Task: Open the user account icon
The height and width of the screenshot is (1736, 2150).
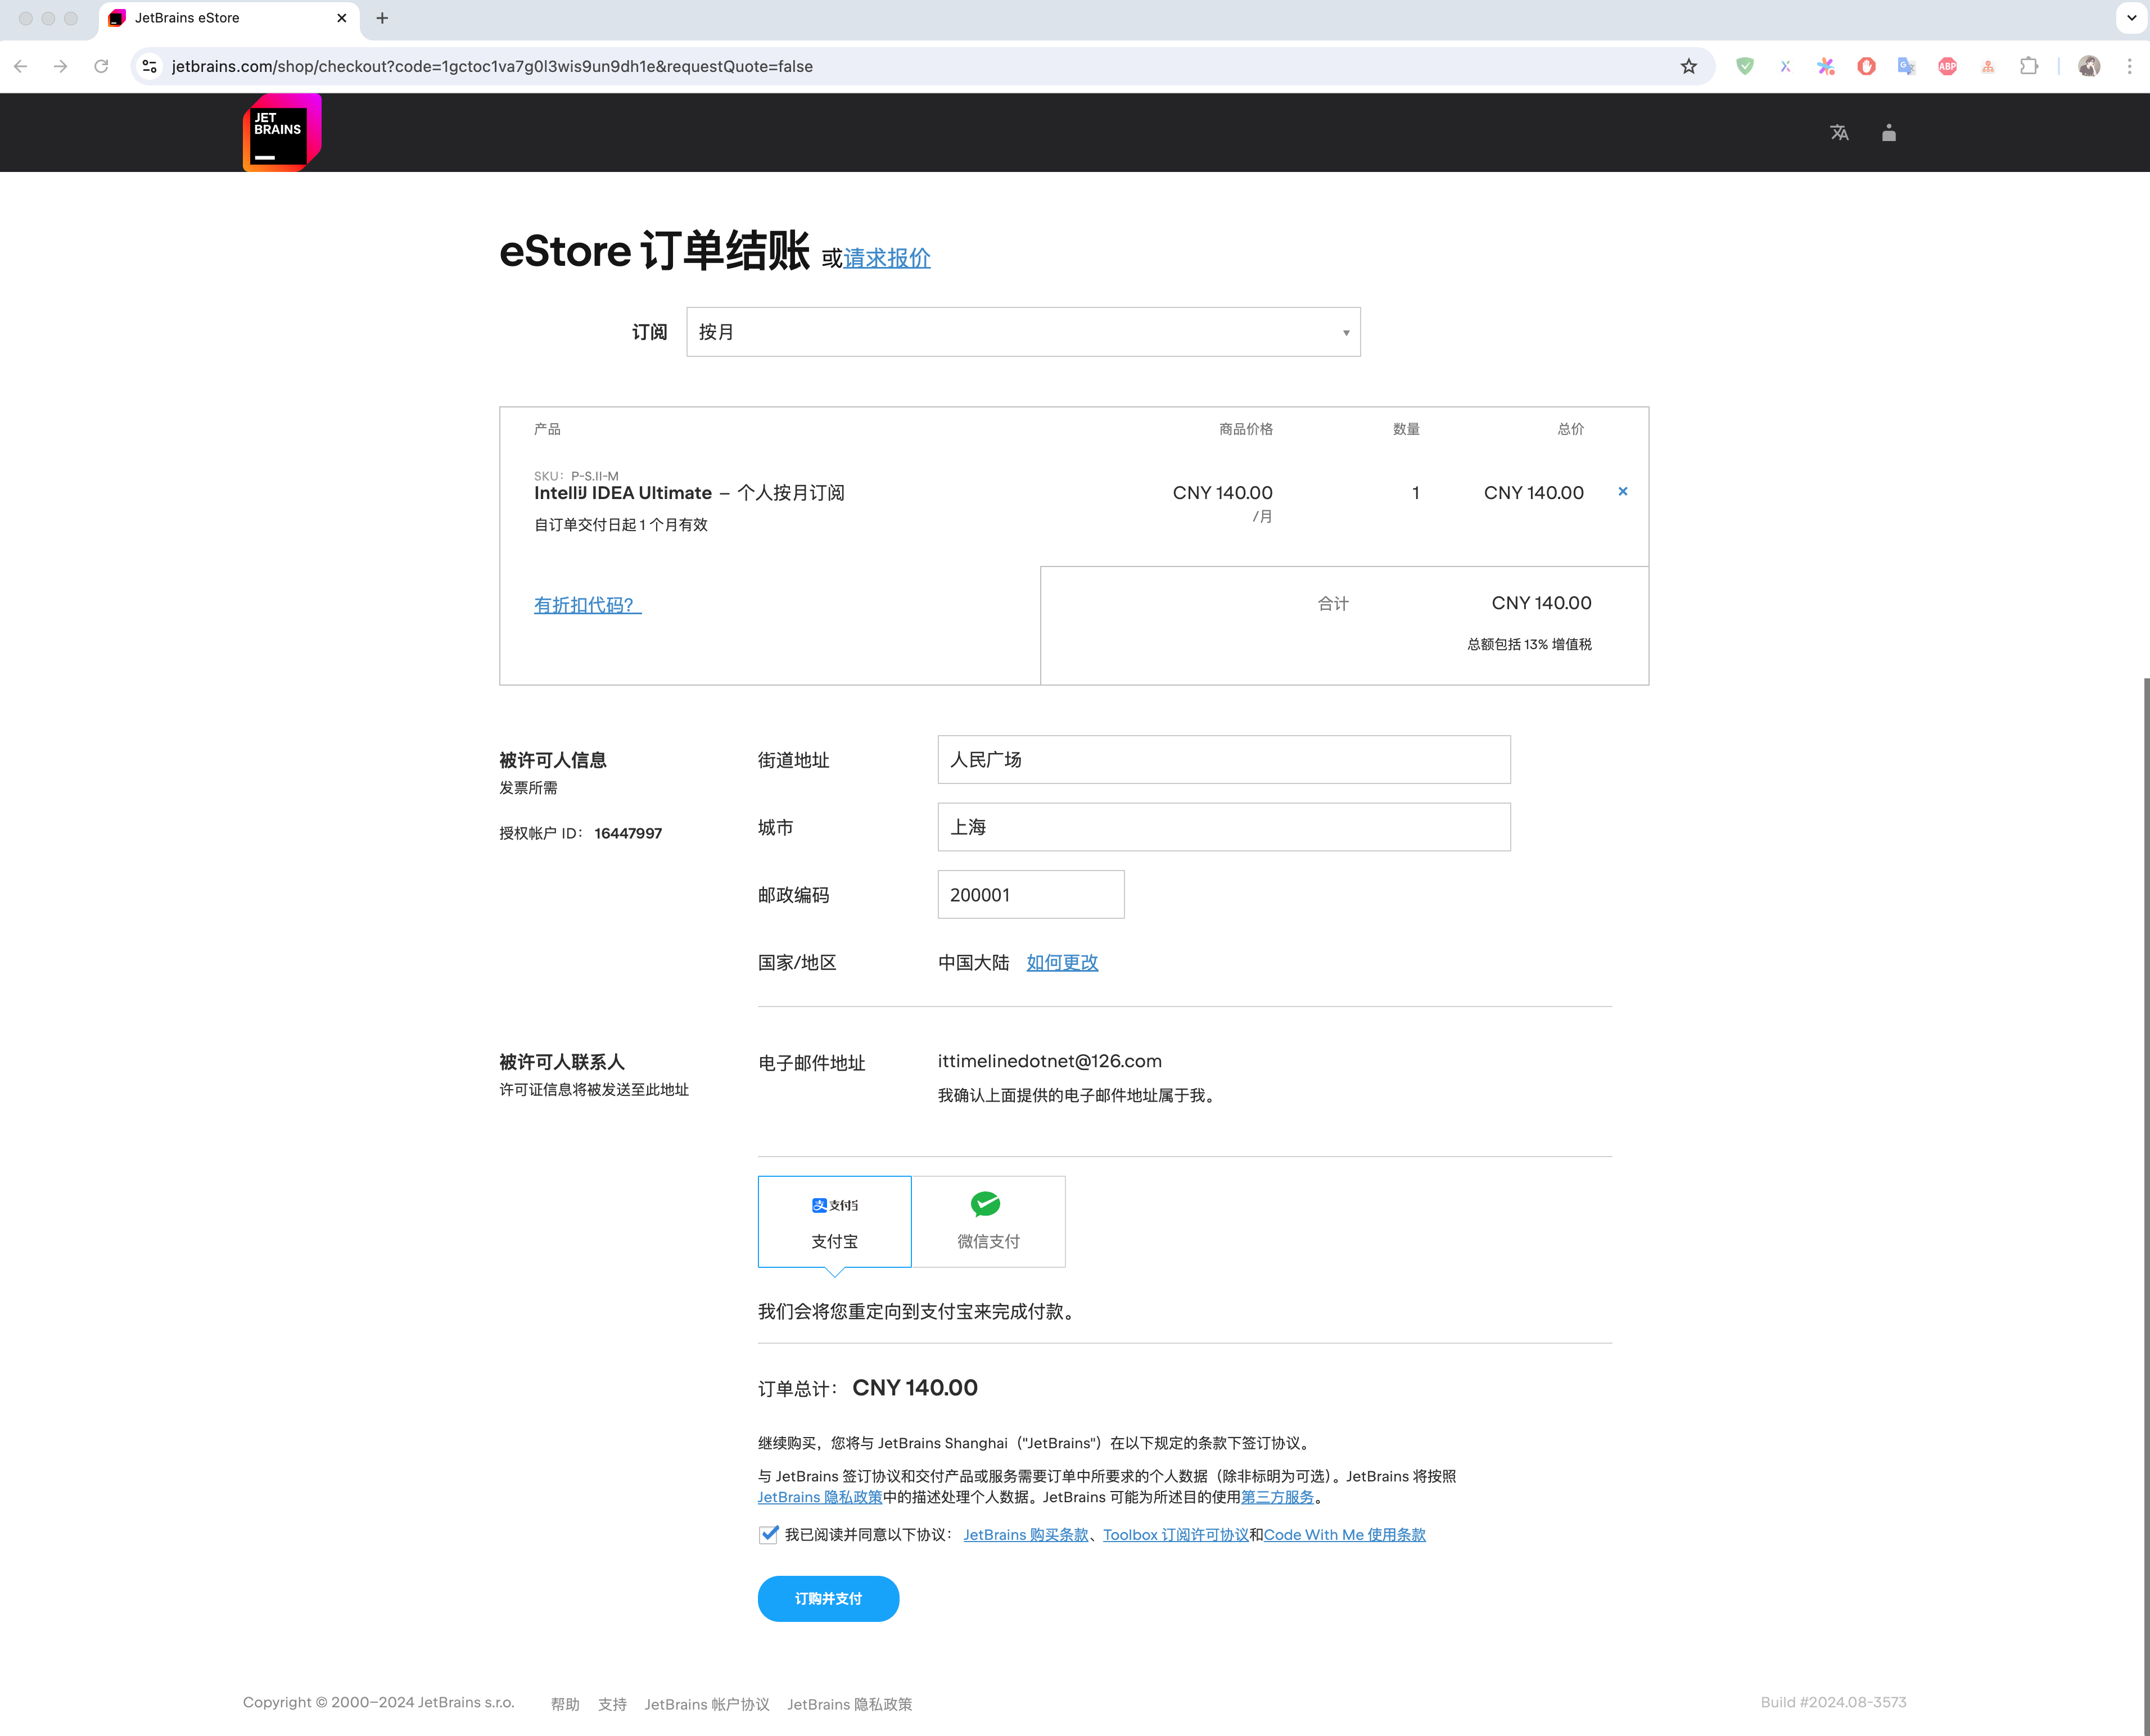Action: tap(1889, 133)
